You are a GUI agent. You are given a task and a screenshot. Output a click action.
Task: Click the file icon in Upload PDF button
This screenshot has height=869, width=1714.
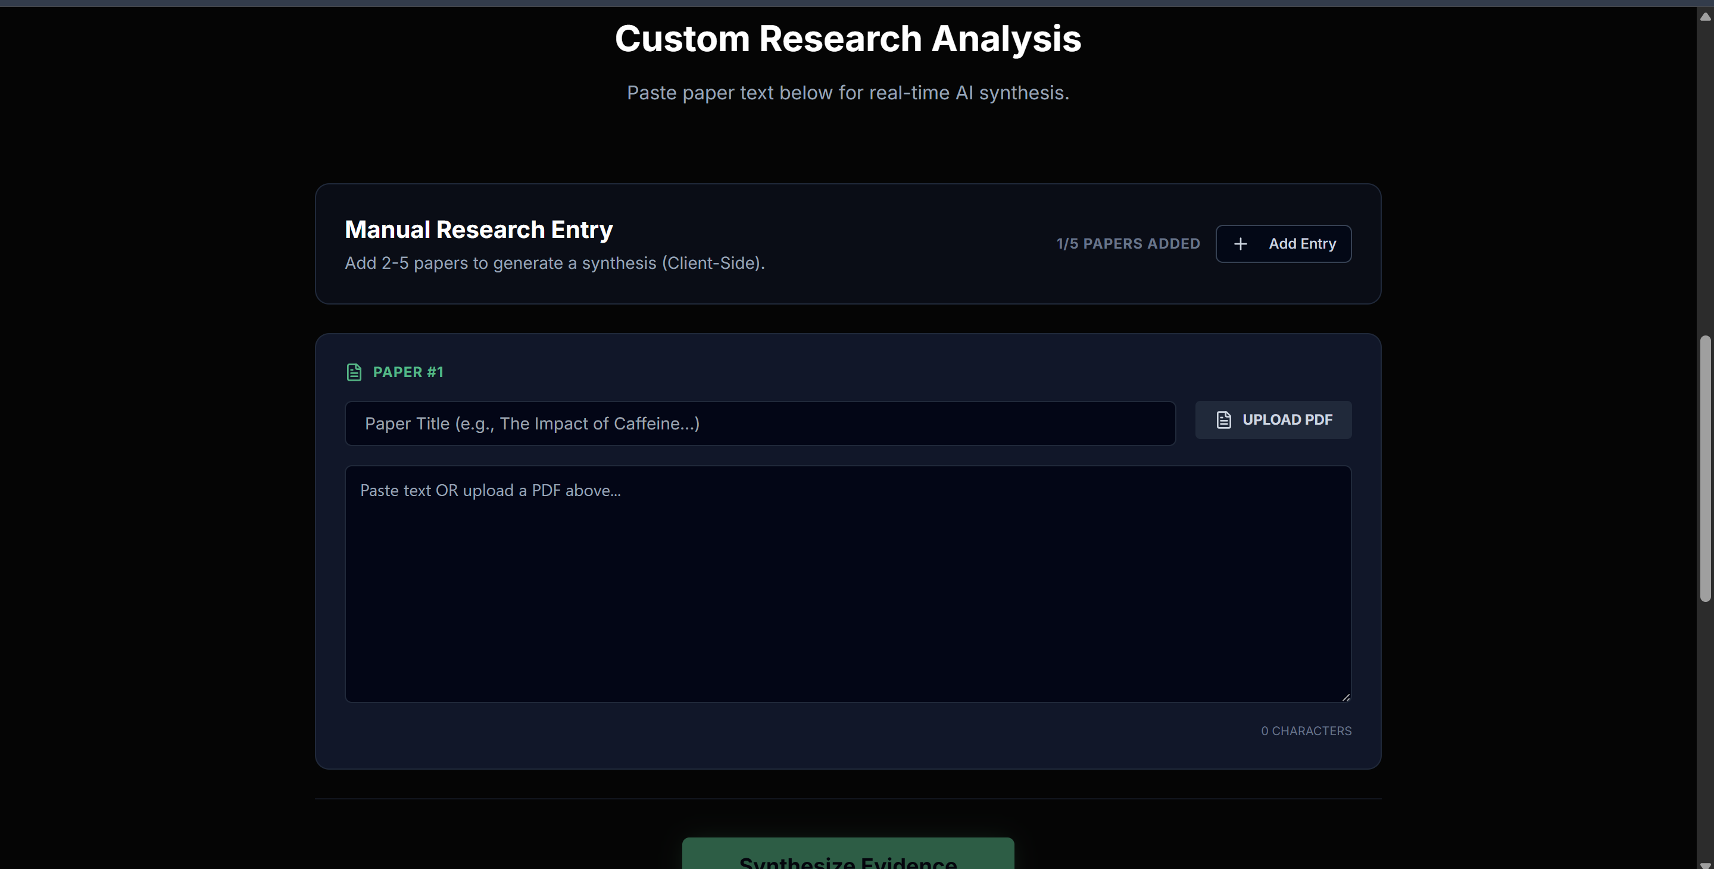(1223, 419)
